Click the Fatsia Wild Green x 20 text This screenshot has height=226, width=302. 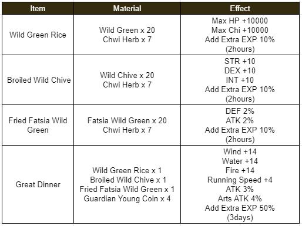[127, 120]
